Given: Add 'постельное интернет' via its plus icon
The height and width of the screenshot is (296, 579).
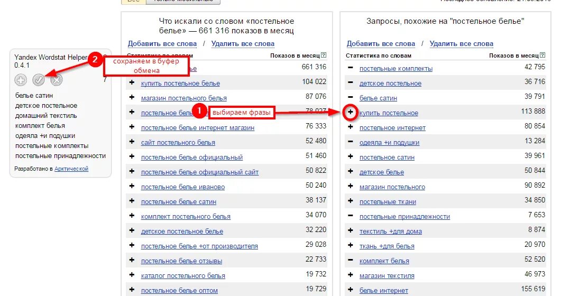Looking at the screenshot, I should [351, 127].
